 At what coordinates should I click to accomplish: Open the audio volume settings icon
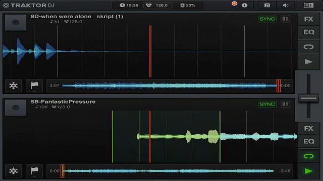(x=286, y=6)
